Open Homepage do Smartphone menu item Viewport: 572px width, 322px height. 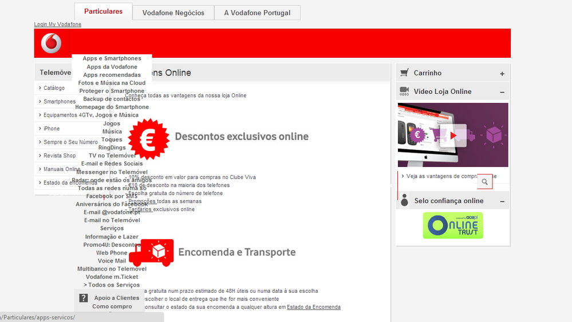pos(112,107)
